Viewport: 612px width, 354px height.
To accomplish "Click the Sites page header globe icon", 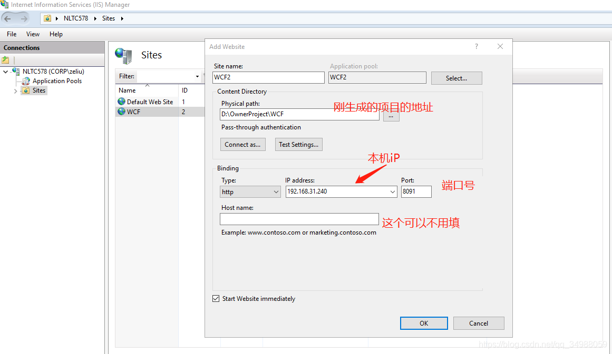I will [124, 56].
